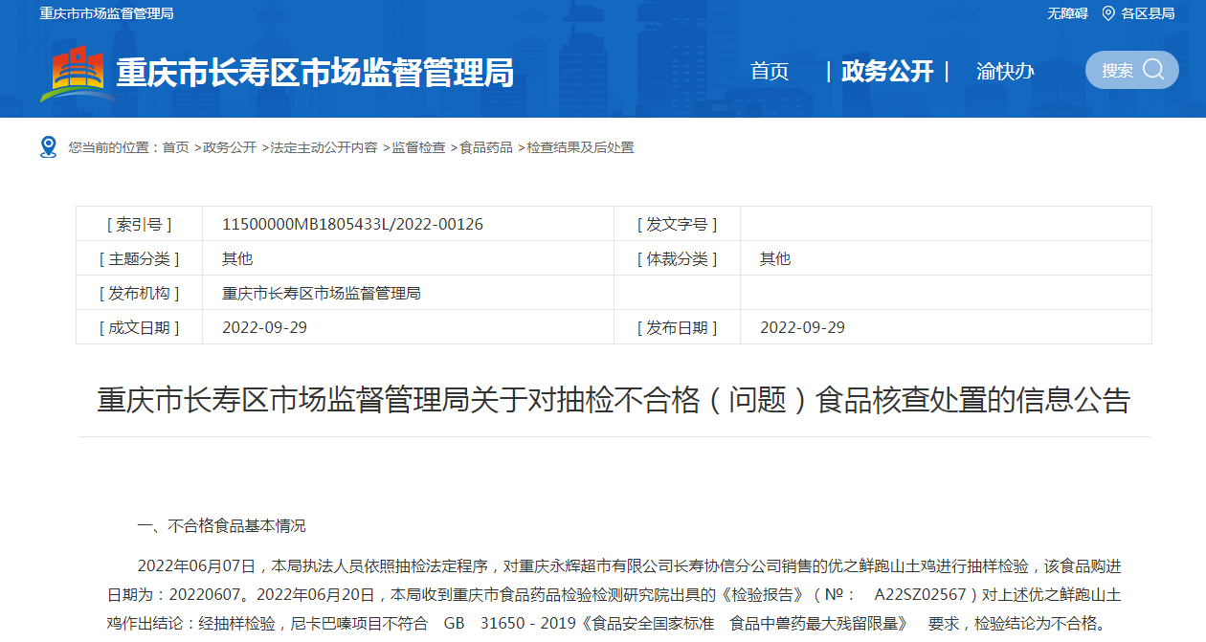Open 检查结果及后处置 breadcrumb link
Viewport: 1206px width, 642px height.
click(x=580, y=147)
